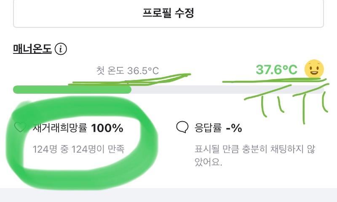The image size is (337, 202).
Task: Tap the 프로필 수정 button
Action: (x=168, y=13)
